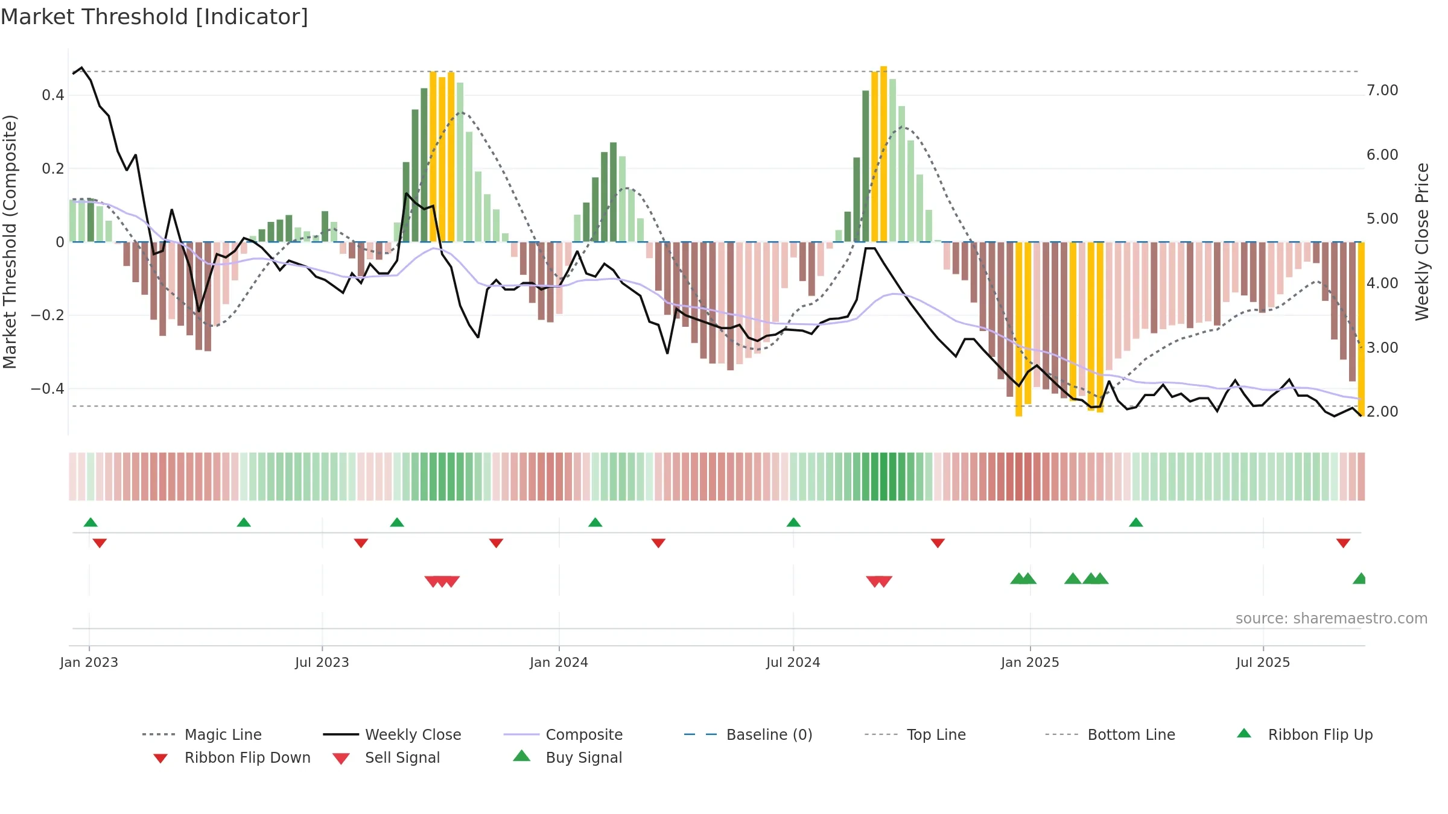Screen dimensions: 1448x814
Task: Toggle the Magic Line legend entry
Action: 202,734
